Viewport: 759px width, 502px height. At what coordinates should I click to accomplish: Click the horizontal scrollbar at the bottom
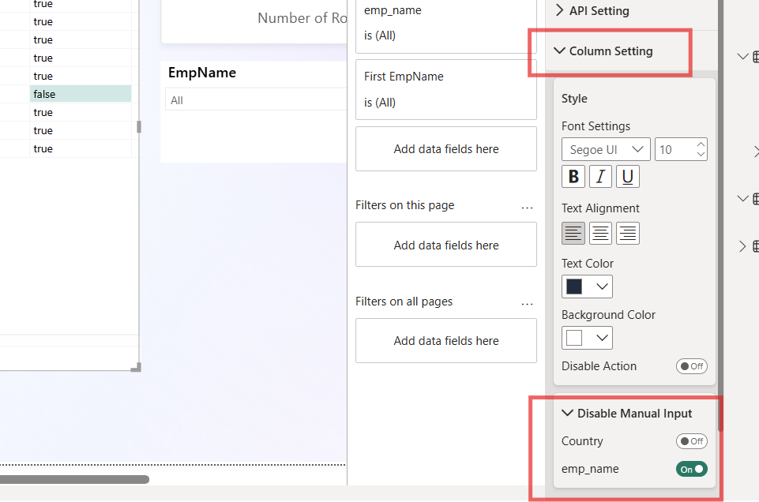74,479
